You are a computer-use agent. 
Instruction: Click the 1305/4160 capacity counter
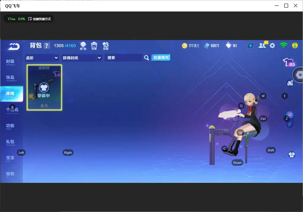click(x=65, y=46)
